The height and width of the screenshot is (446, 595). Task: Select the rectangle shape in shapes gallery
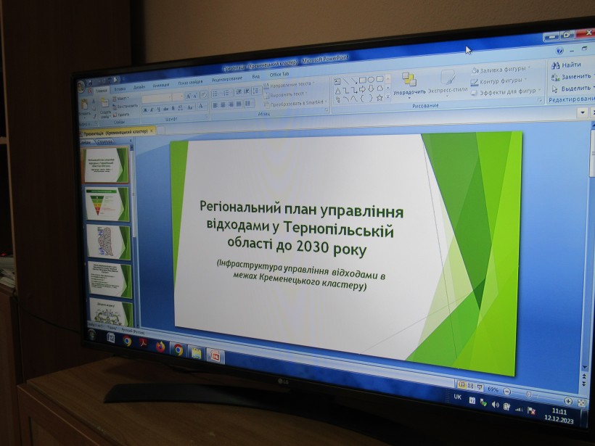coord(362,80)
